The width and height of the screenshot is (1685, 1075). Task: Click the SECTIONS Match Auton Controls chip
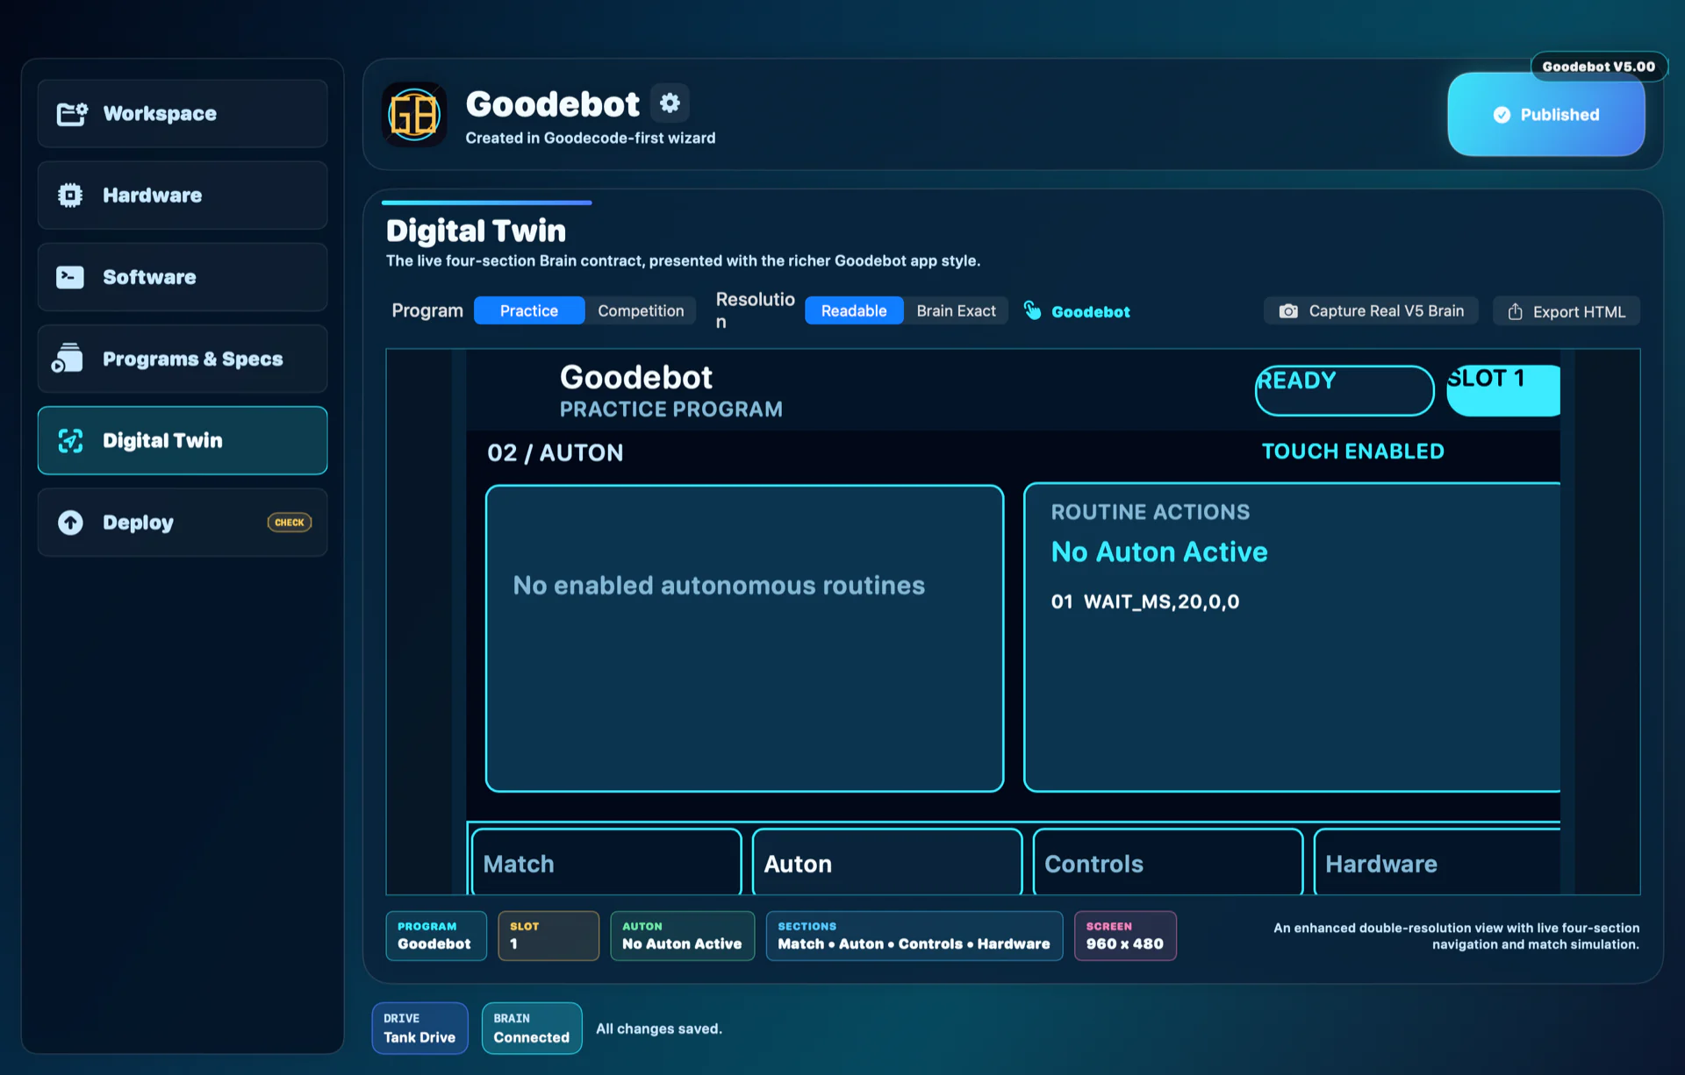pyautogui.click(x=914, y=936)
